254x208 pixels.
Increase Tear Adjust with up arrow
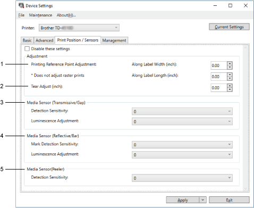click(x=230, y=86)
